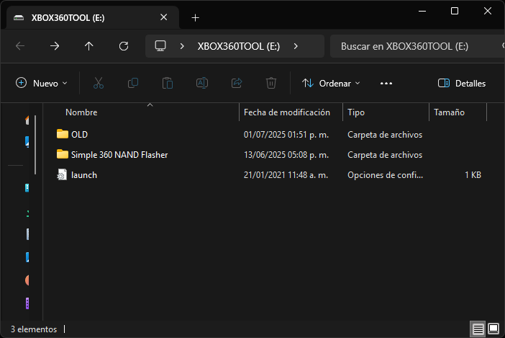Toggle the Detalles pane
This screenshot has height=338, width=505.
click(462, 83)
